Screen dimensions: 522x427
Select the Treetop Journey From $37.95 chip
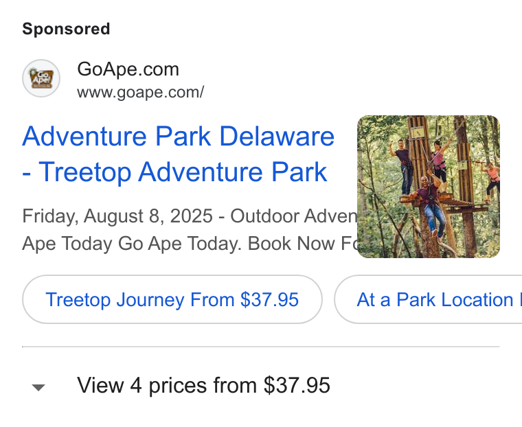pyautogui.click(x=172, y=299)
